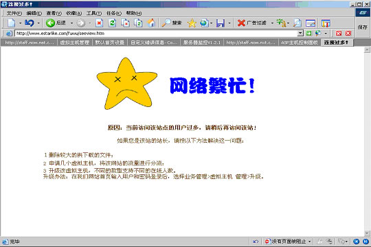Go back with the green 后退 button
This screenshot has width=371, height=247.
pyautogui.click(x=56, y=23)
